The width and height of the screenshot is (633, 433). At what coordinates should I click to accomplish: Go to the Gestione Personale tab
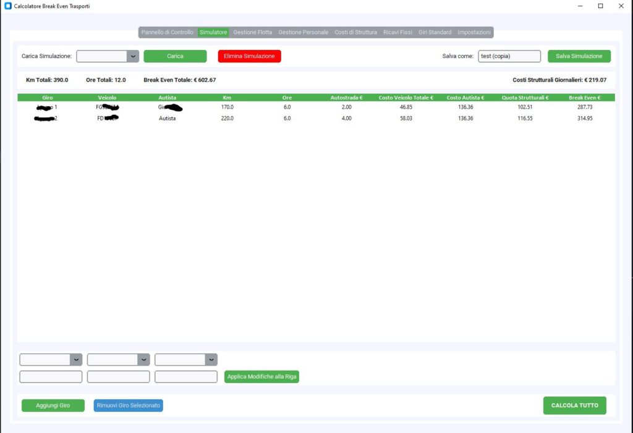(x=303, y=32)
